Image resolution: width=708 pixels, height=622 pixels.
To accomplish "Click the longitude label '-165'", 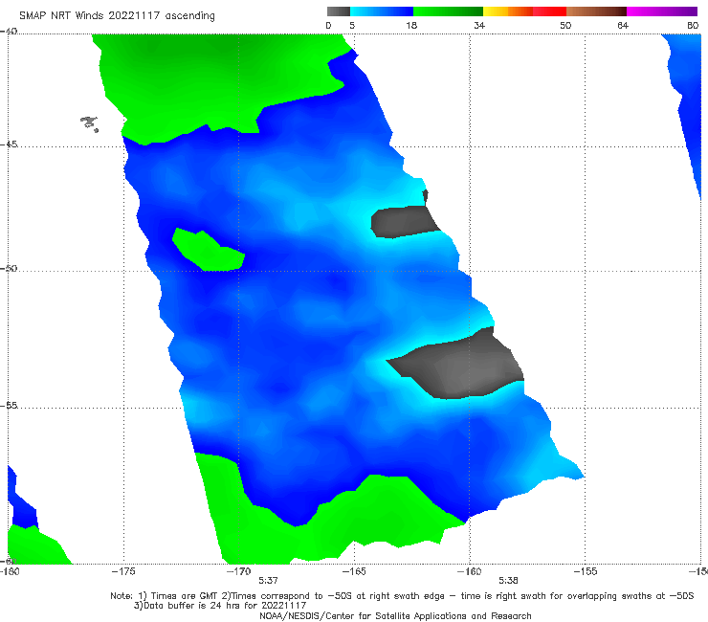I will click(x=354, y=571).
